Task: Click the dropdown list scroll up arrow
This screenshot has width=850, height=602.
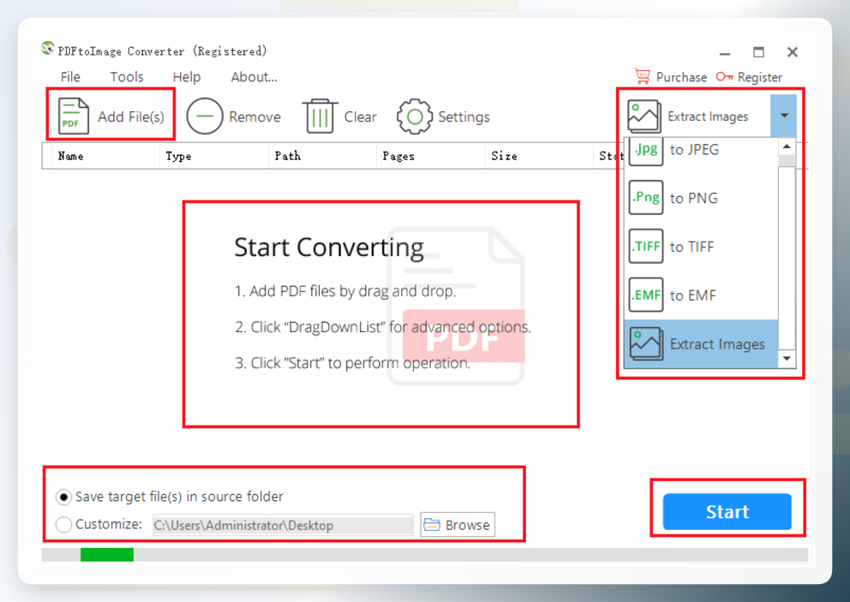Action: click(x=787, y=146)
